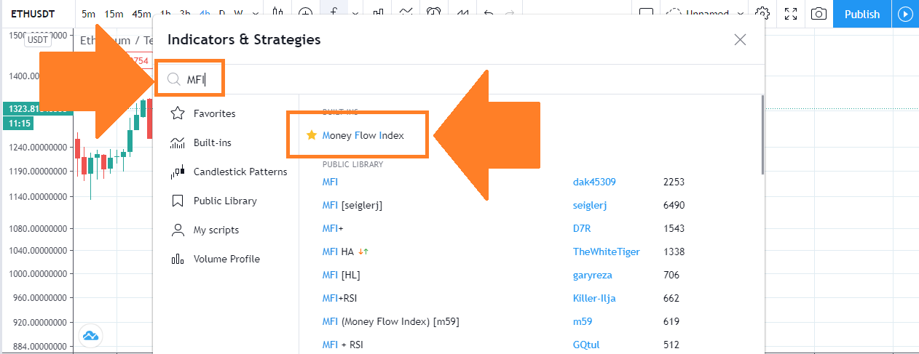Image resolution: width=919 pixels, height=354 pixels.
Task: Select the 15m timeframe
Action: click(114, 14)
